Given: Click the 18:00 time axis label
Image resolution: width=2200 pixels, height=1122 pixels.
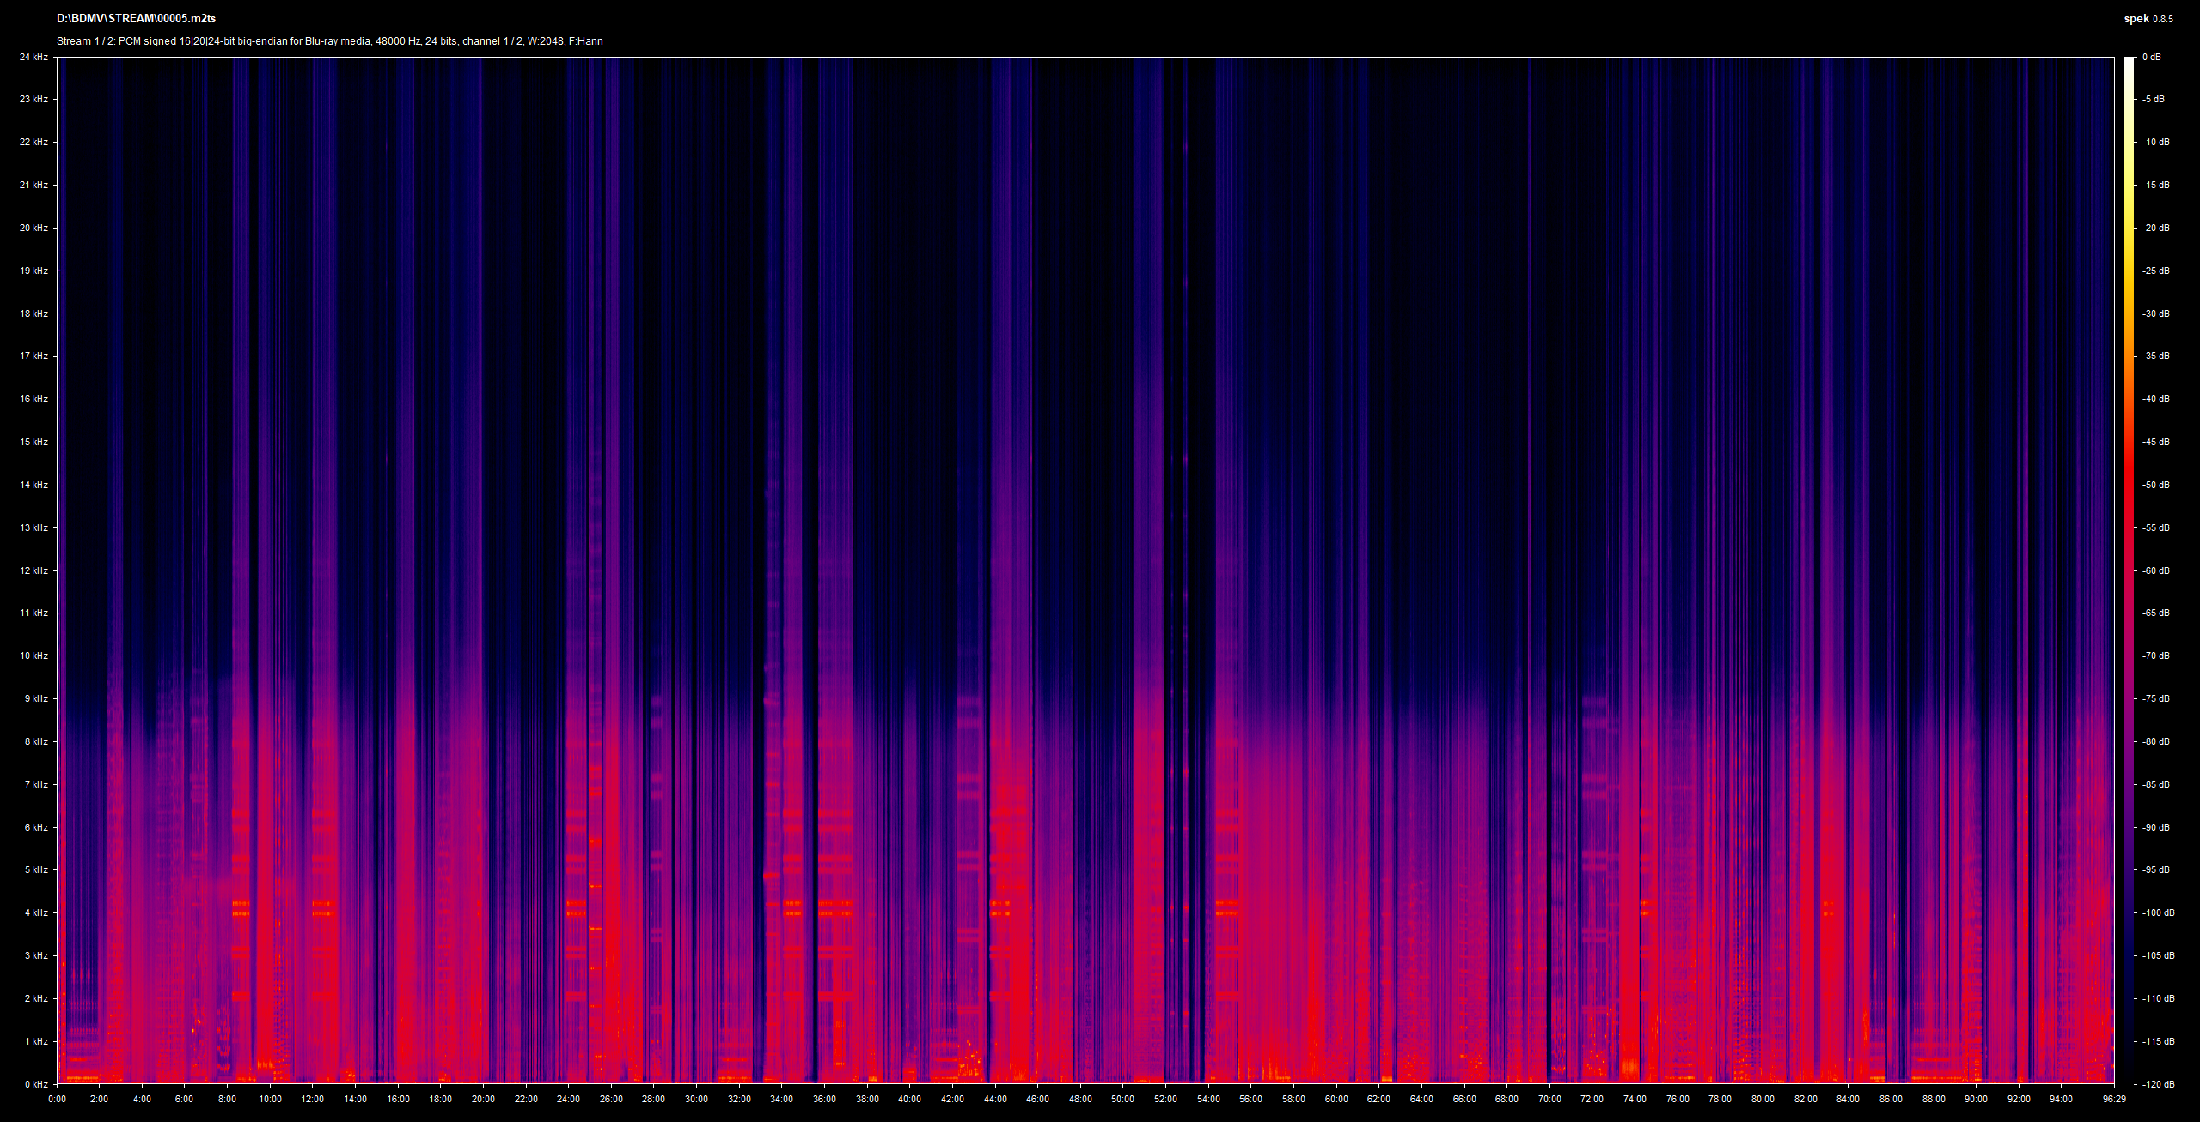Looking at the screenshot, I should pos(441,1099).
